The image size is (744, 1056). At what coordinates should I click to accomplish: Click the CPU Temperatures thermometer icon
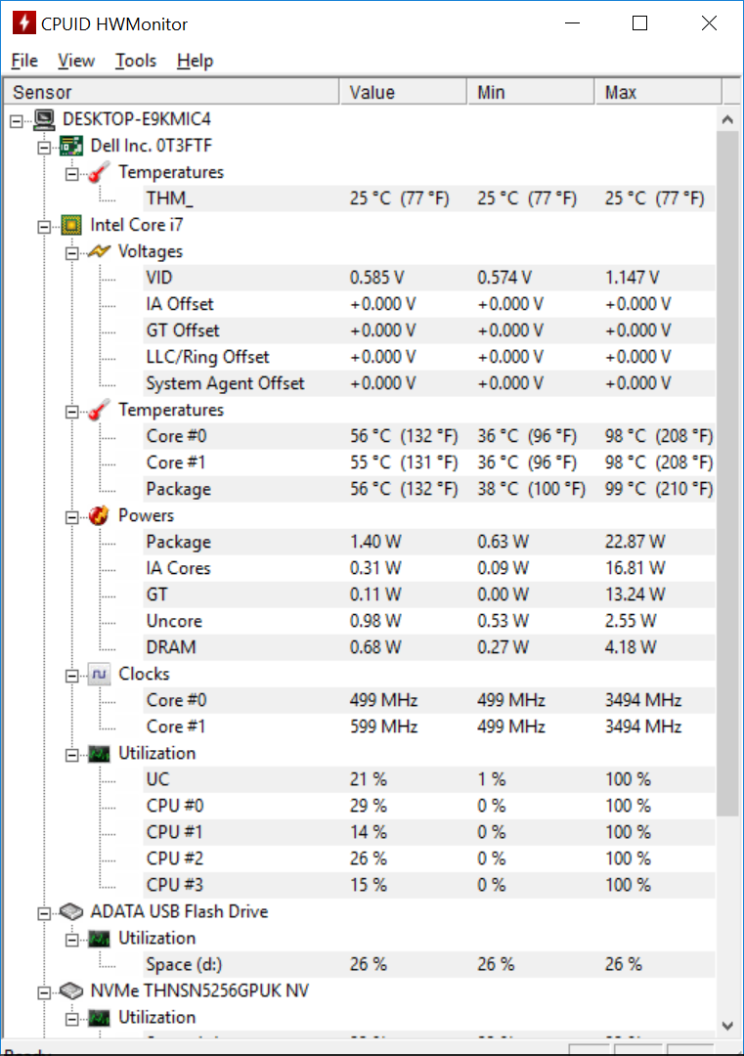coord(99,410)
